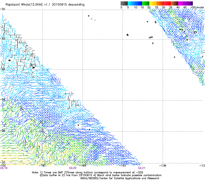Click the '-20' latitude label
This screenshot has height=180, width=205.
click(x=2, y=9)
